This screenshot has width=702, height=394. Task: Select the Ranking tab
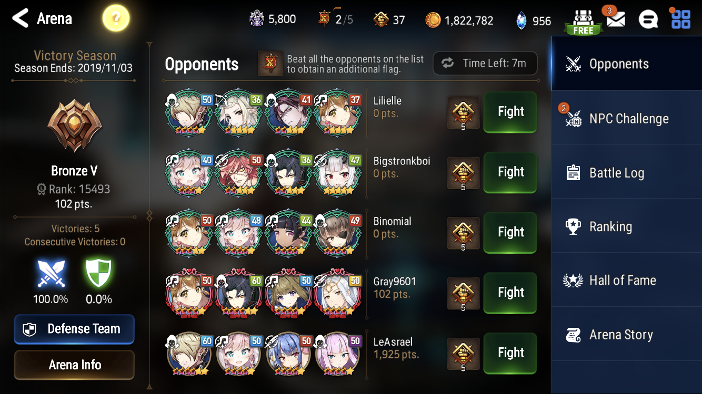point(626,226)
